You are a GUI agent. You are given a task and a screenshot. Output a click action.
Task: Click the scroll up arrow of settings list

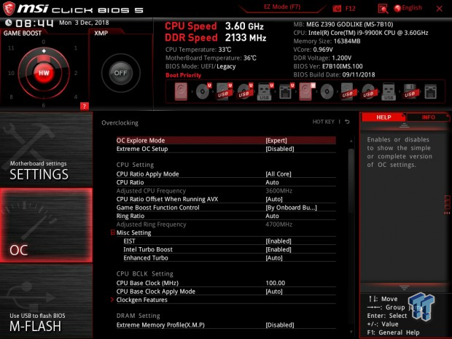pyautogui.click(x=351, y=141)
